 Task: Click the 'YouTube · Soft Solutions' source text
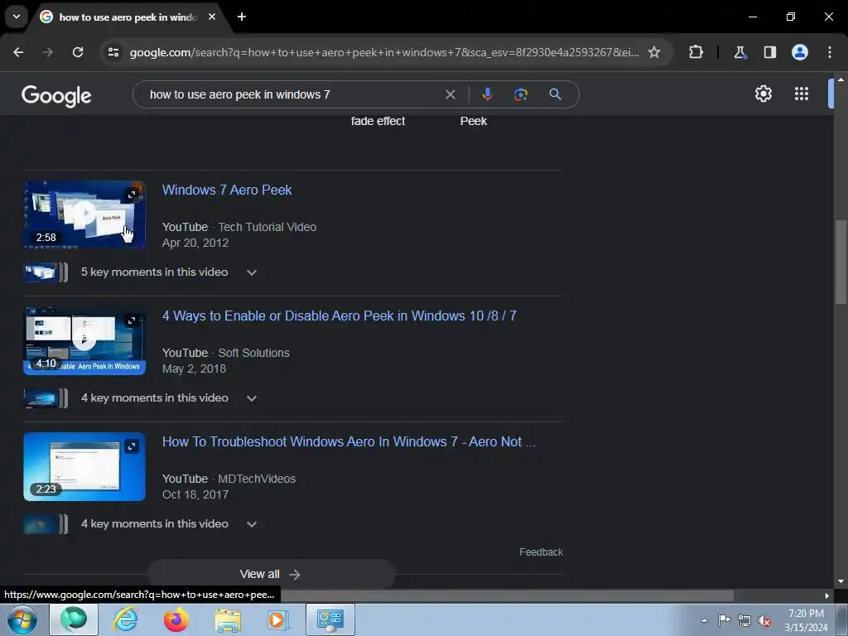[x=225, y=353]
